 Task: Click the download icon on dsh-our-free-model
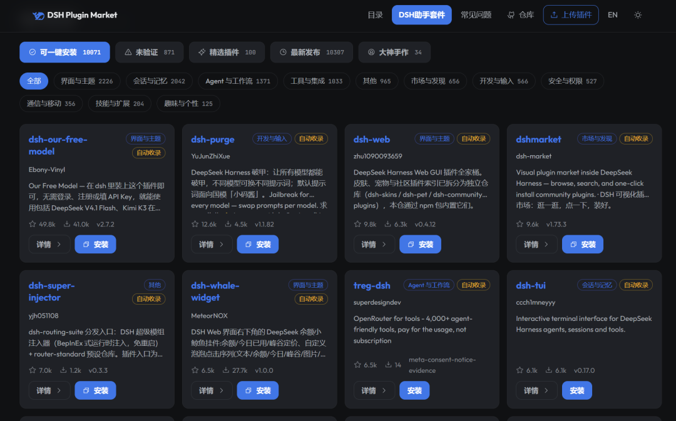(67, 224)
